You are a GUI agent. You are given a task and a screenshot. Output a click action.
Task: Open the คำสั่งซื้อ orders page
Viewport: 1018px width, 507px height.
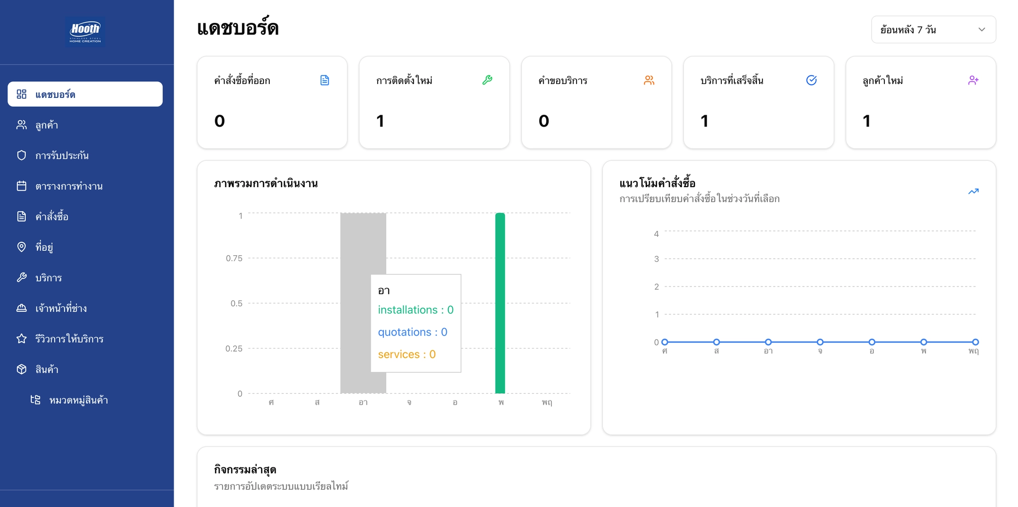(x=52, y=217)
